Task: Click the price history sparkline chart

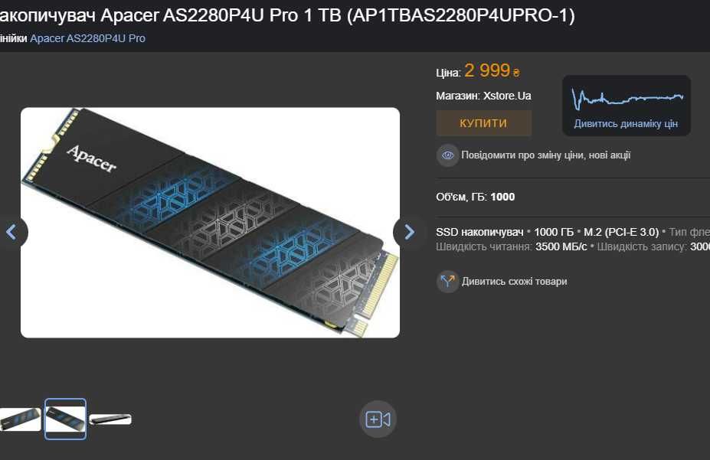Action: 627,99
